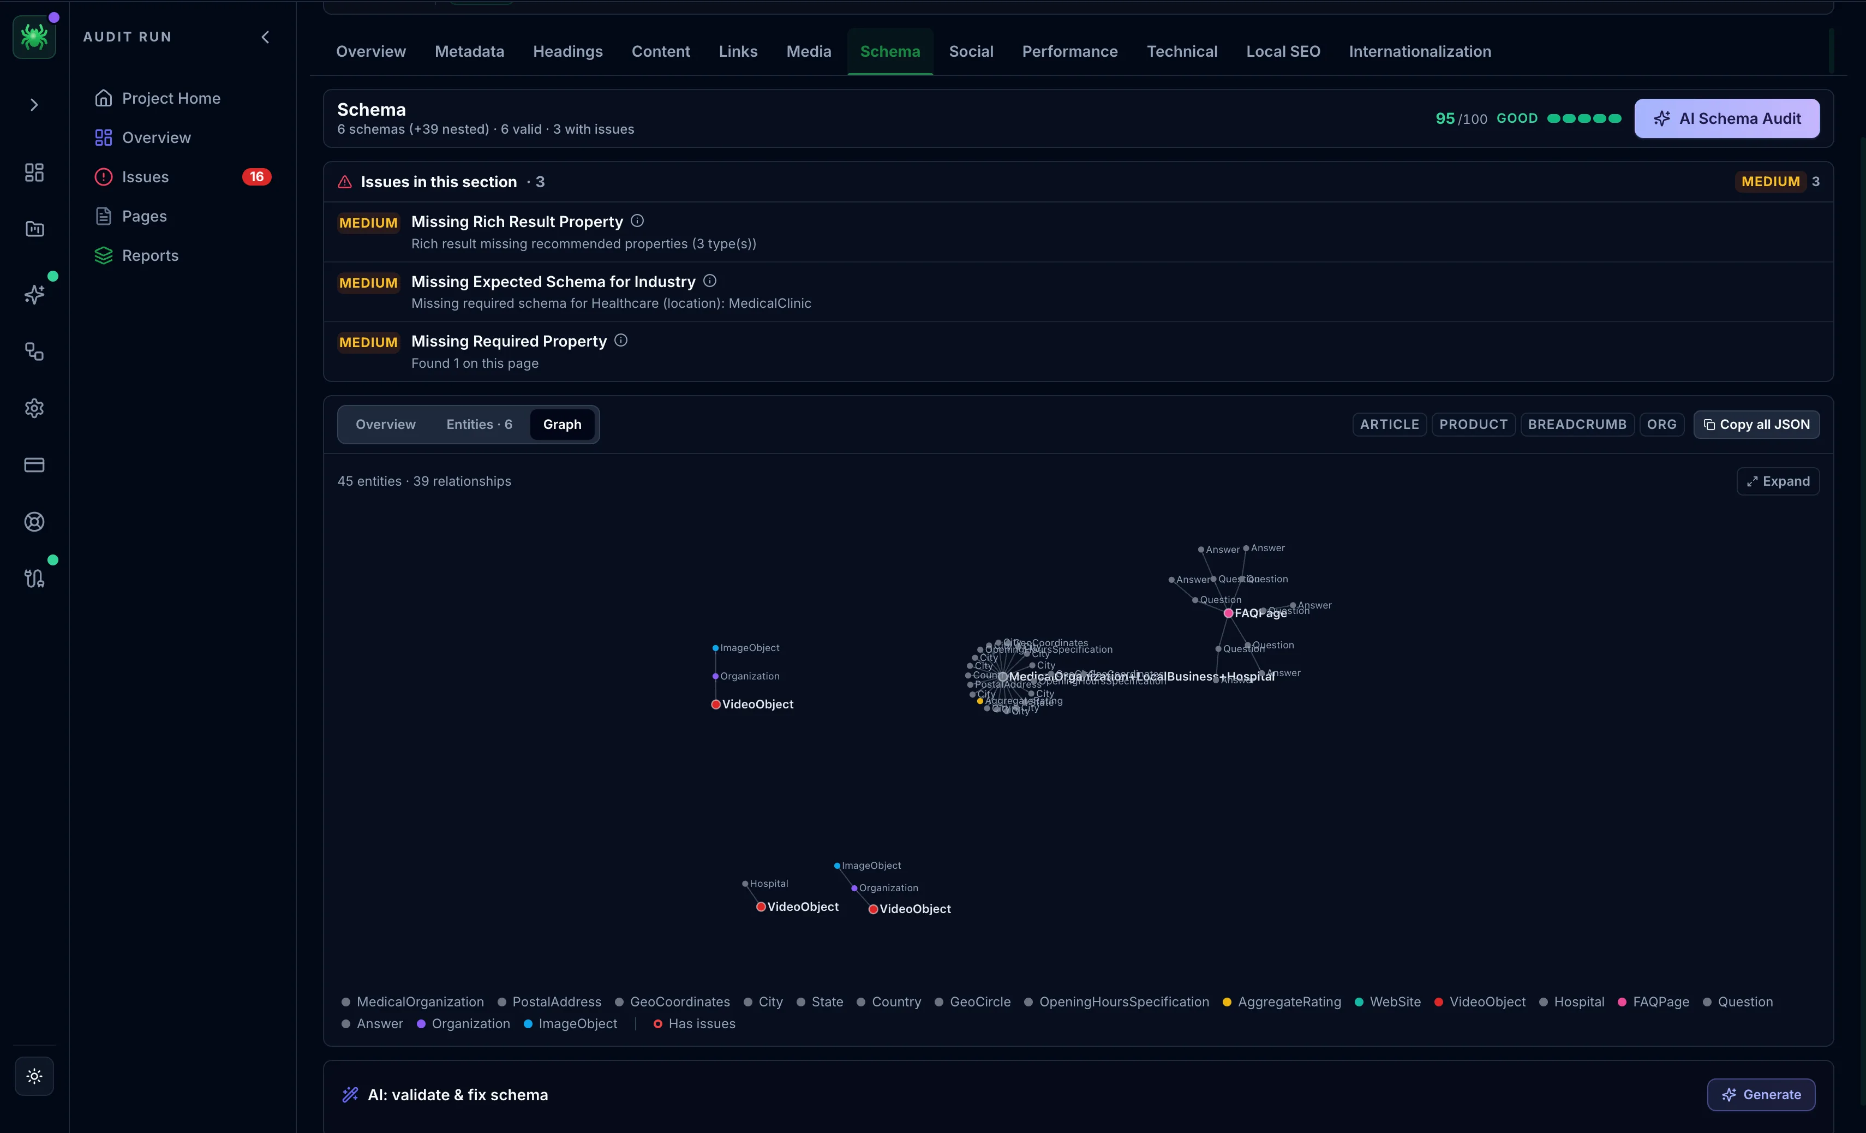Open the dashboard grid icon in rail

[x=34, y=172]
